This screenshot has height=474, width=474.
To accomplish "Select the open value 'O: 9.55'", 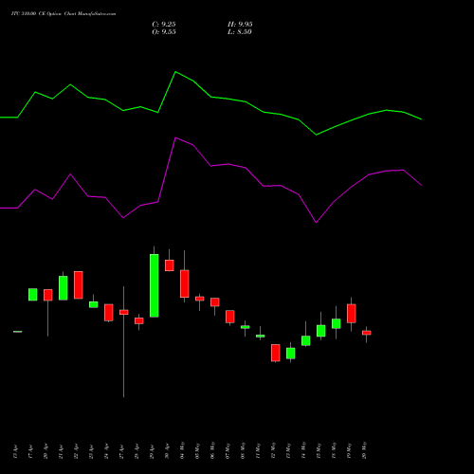I will pos(164,32).
